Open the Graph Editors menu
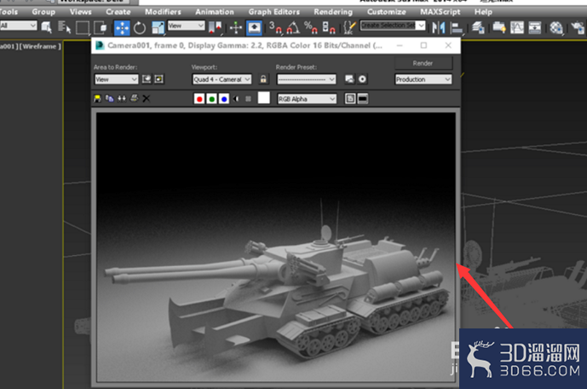The image size is (587, 389). click(x=274, y=12)
